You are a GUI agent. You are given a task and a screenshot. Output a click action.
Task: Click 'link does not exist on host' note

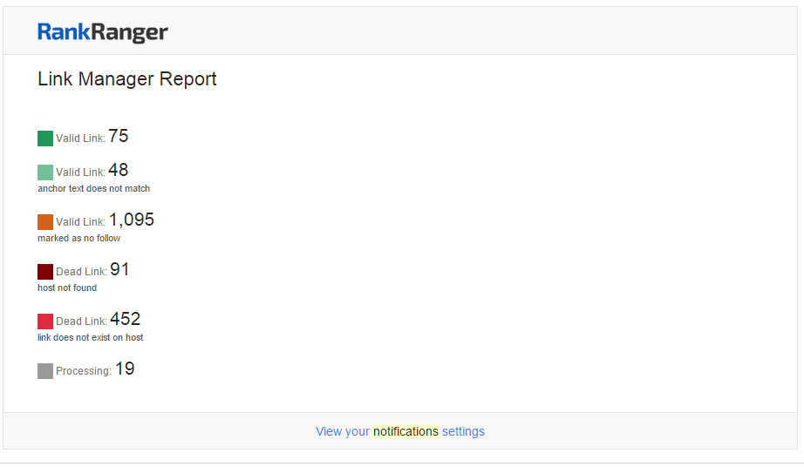90,337
